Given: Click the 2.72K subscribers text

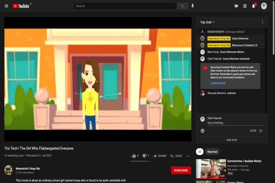Looking at the screenshot, I should click(25, 172).
